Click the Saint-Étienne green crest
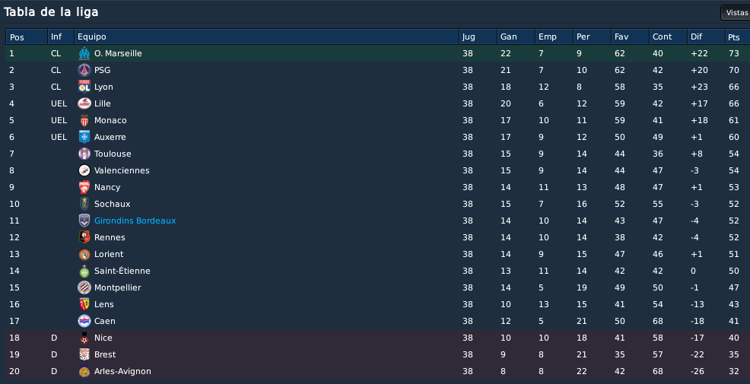 point(84,271)
